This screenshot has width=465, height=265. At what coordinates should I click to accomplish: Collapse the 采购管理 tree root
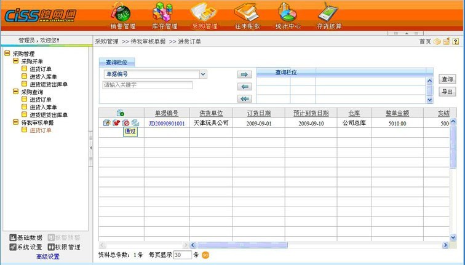pyautogui.click(x=7, y=53)
